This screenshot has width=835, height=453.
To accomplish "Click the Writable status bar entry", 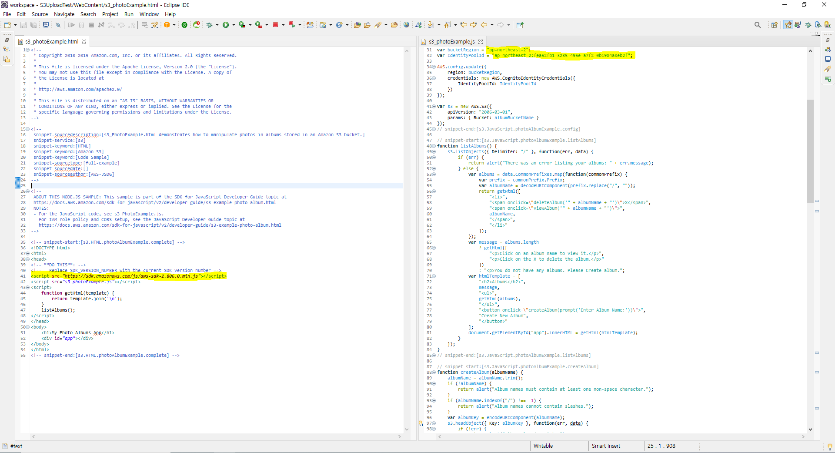I will point(543,446).
